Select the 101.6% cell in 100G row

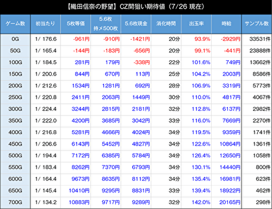coord(201,62)
